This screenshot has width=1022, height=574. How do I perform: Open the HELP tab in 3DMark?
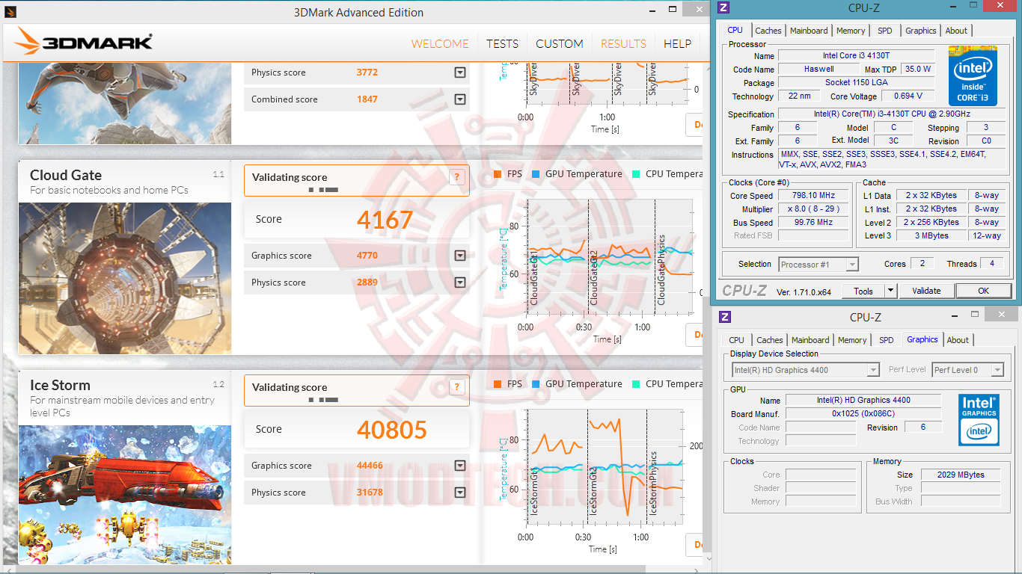[677, 43]
